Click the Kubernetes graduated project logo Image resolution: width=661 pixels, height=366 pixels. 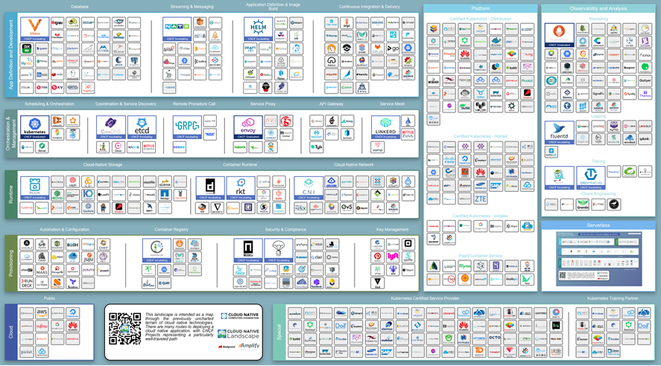point(34,127)
